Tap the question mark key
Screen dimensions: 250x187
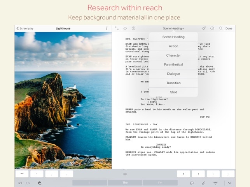coord(184,174)
